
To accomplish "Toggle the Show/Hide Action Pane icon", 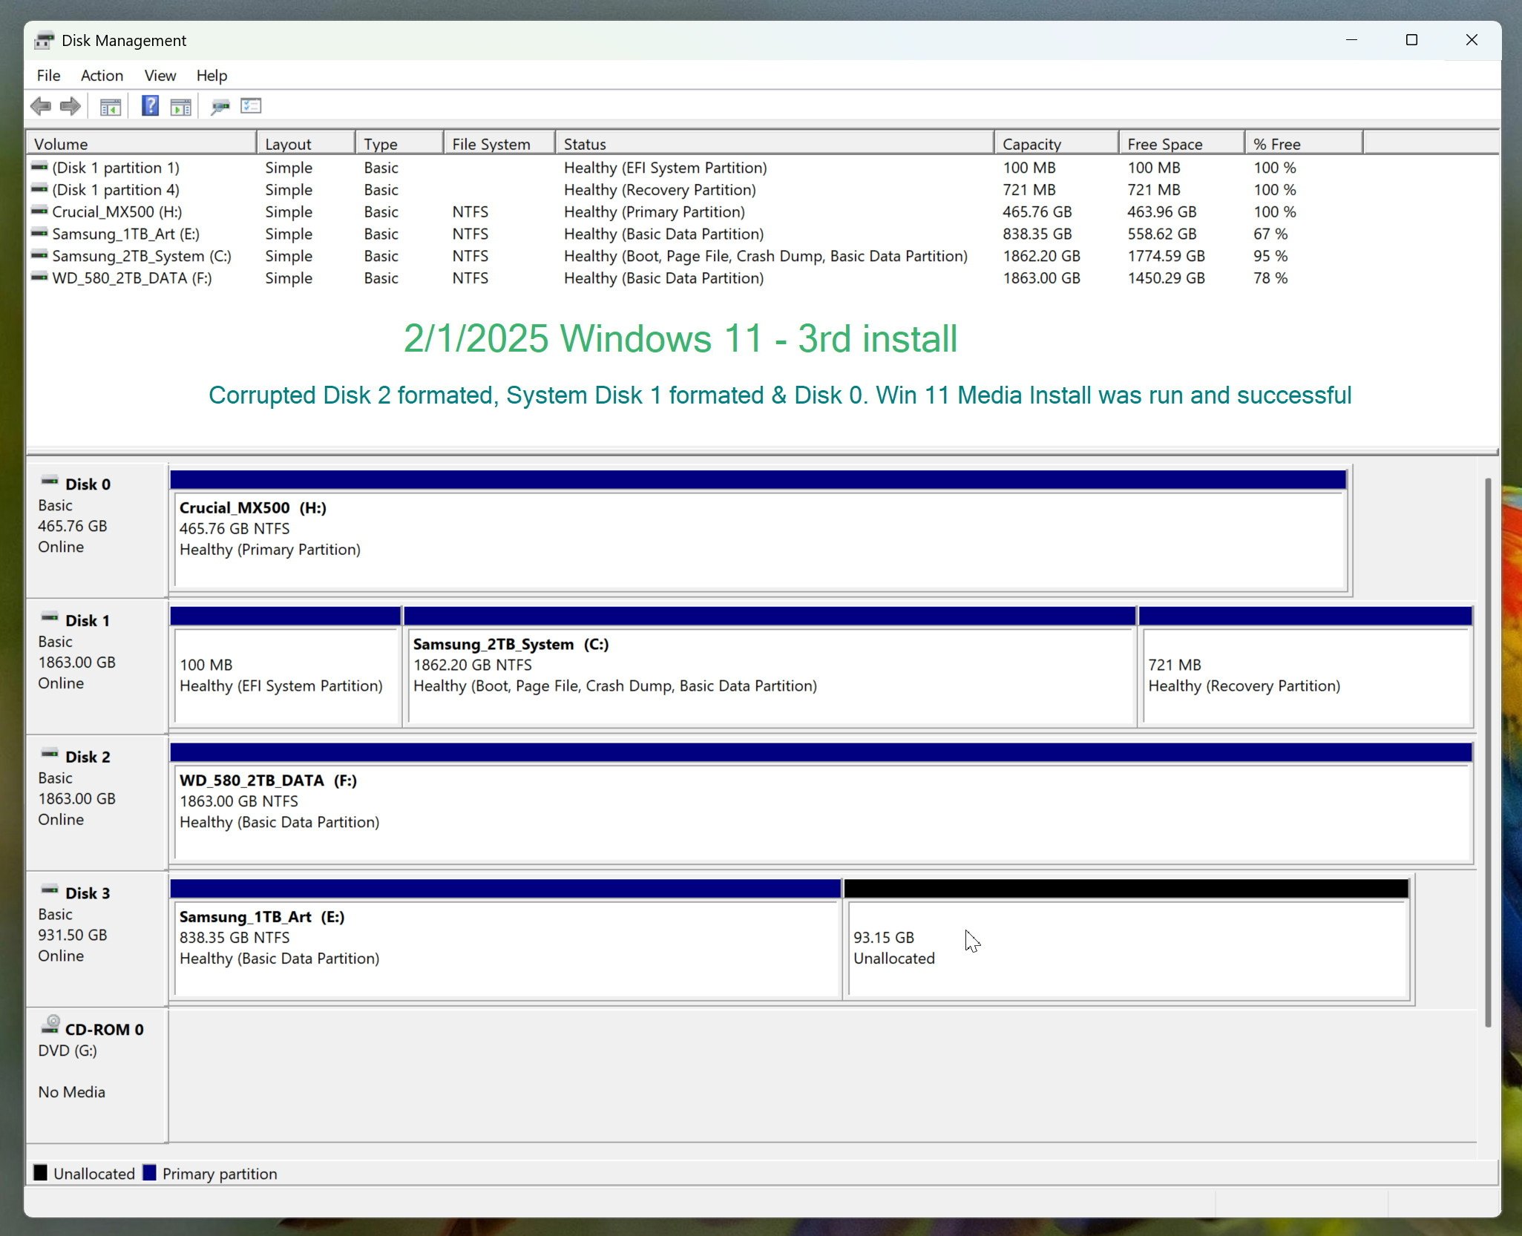I will (x=180, y=107).
